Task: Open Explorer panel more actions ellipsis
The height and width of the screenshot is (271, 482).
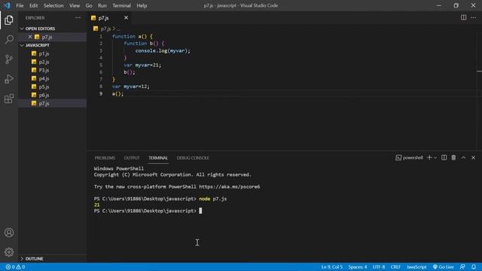Action: [78, 18]
